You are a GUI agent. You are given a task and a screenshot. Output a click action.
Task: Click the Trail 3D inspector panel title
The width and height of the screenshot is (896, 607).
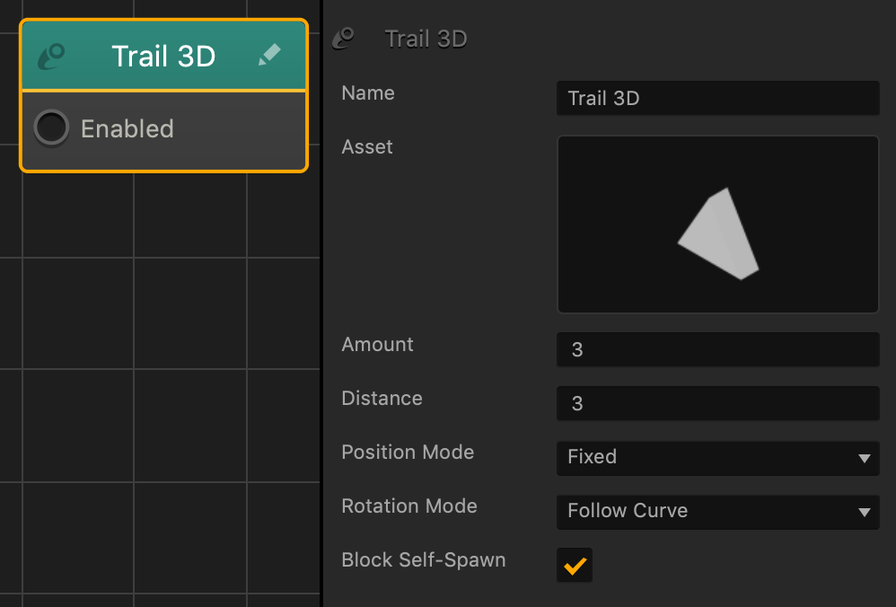[426, 40]
